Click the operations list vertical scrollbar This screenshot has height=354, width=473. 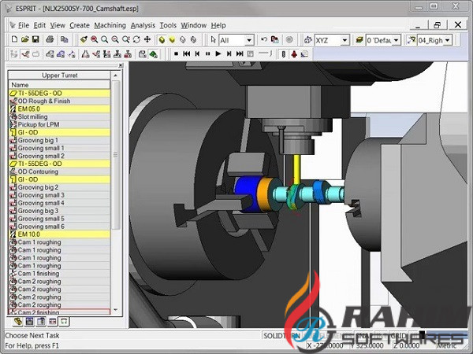116,155
